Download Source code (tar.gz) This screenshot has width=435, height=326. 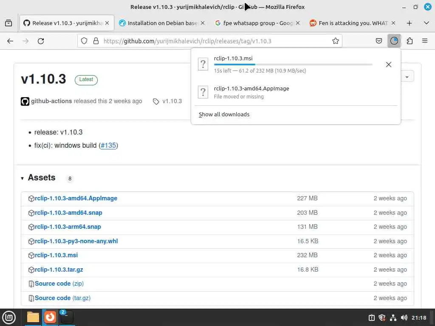coord(63,298)
